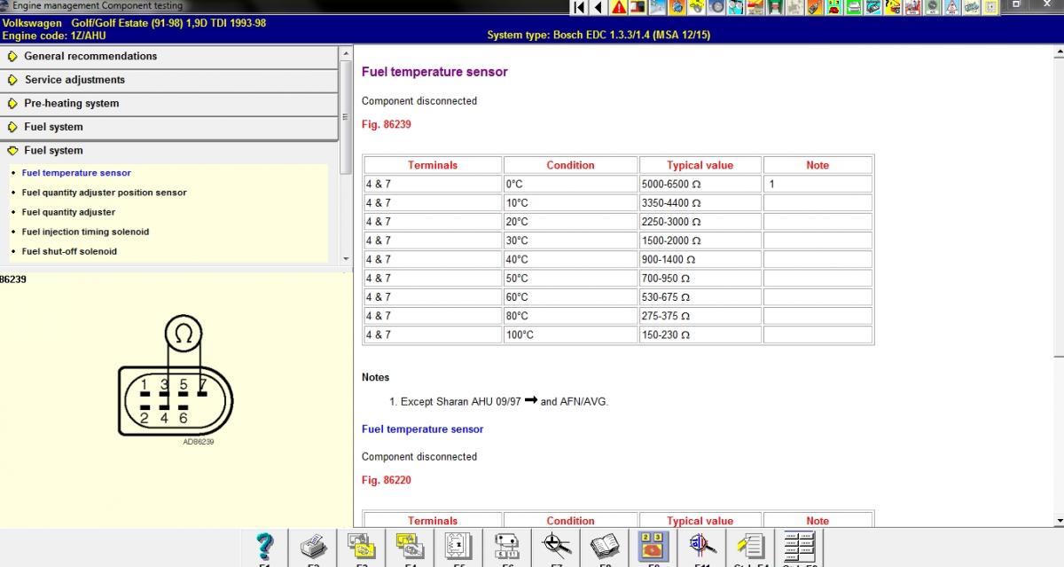Screen dimensions: 1064x567
Task: Click the magnifier crosshair icon in bottom toolbar
Action: tap(556, 546)
